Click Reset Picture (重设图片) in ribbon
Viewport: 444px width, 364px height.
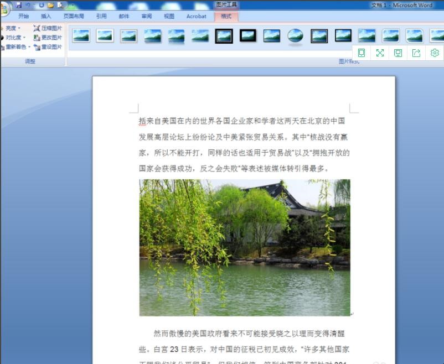[x=48, y=47]
